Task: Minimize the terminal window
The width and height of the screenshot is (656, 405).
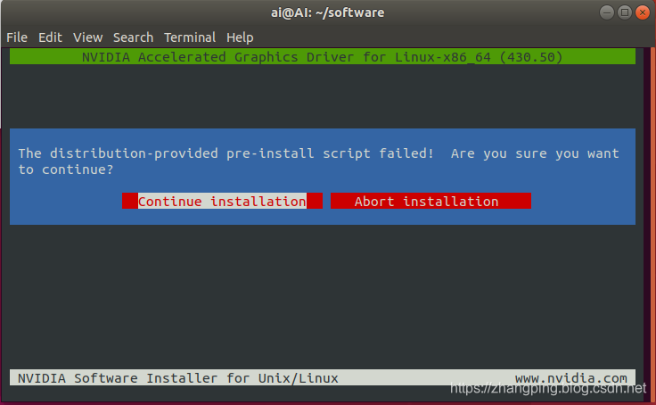Action: click(x=607, y=12)
